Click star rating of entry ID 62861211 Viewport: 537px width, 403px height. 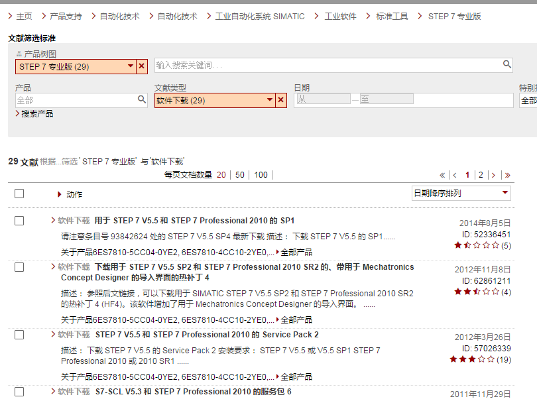click(477, 292)
